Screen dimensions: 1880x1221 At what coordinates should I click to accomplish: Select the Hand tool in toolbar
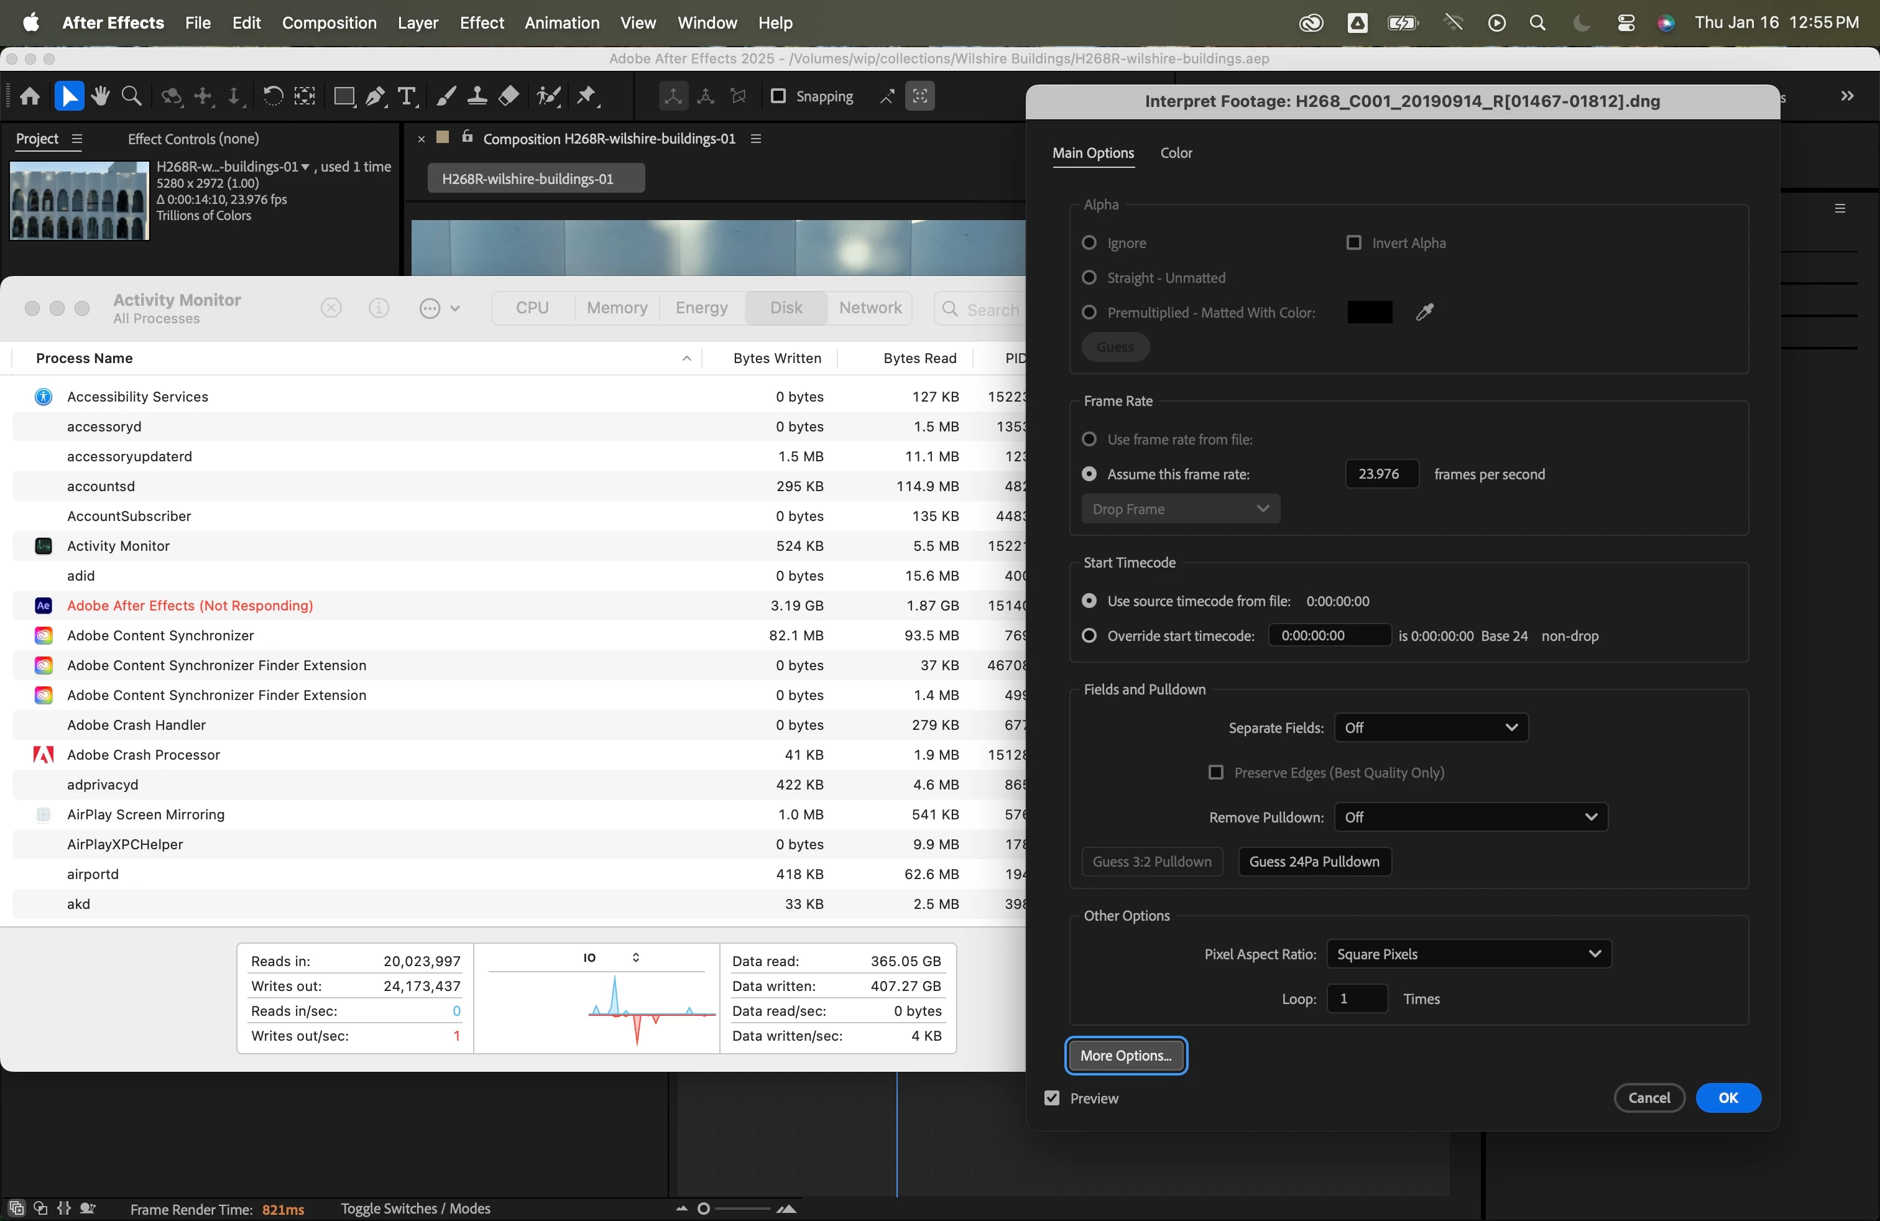coord(100,96)
